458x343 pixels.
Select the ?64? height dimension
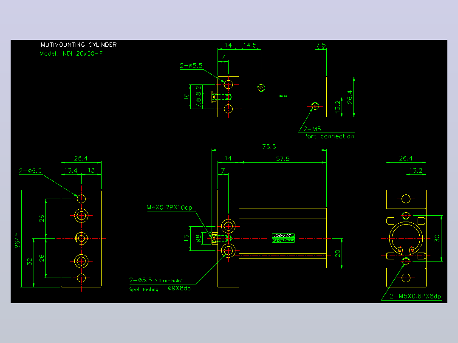pos(17,241)
